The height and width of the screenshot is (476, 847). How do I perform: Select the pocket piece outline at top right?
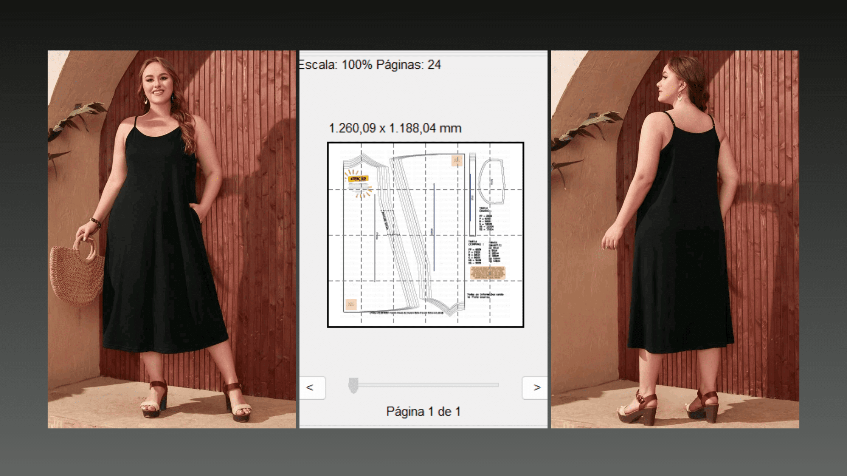tap(492, 181)
